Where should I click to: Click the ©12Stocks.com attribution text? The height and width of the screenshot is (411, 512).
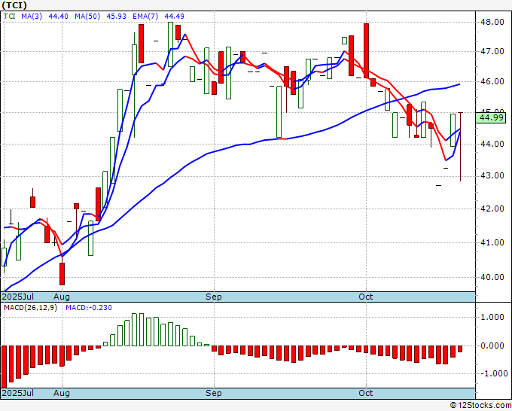coord(480,405)
